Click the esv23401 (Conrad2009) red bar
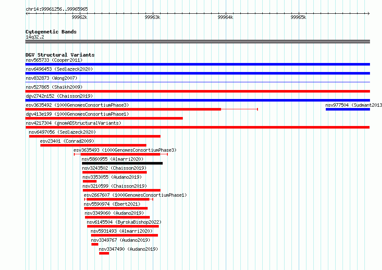The image size is (382, 270). pos(93,145)
